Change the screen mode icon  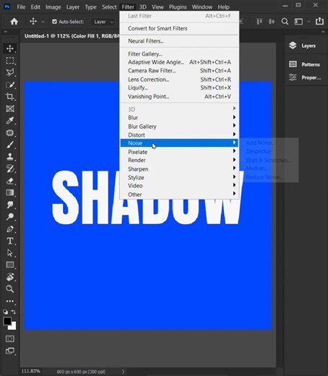point(10,351)
